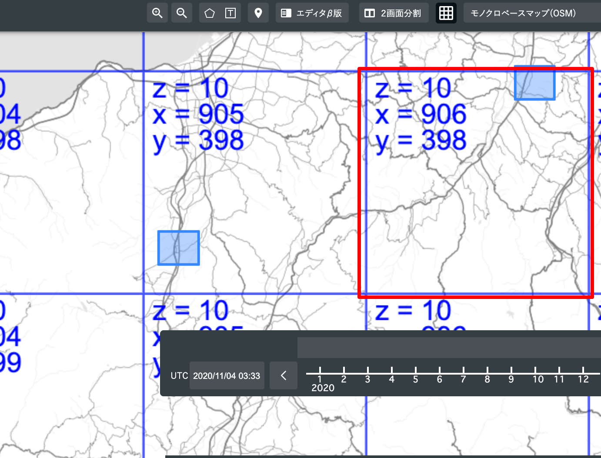Viewport: 601px width, 458px height.
Task: Jump to month 4 on timeline
Action: click(x=391, y=379)
